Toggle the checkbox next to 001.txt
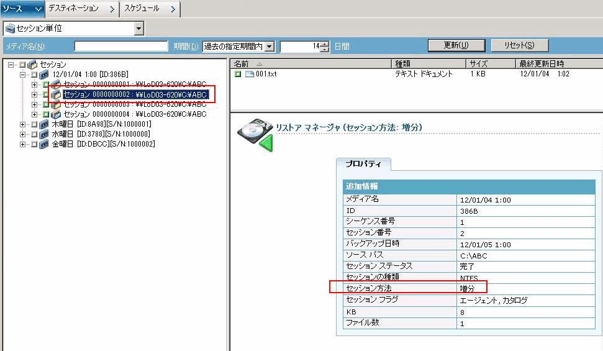The width and height of the screenshot is (603, 351). (238, 74)
